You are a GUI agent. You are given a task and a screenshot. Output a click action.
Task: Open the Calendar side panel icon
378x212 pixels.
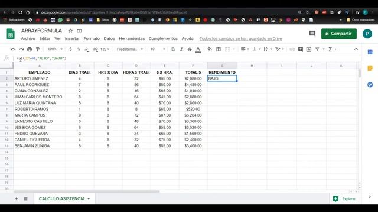coord(370,52)
